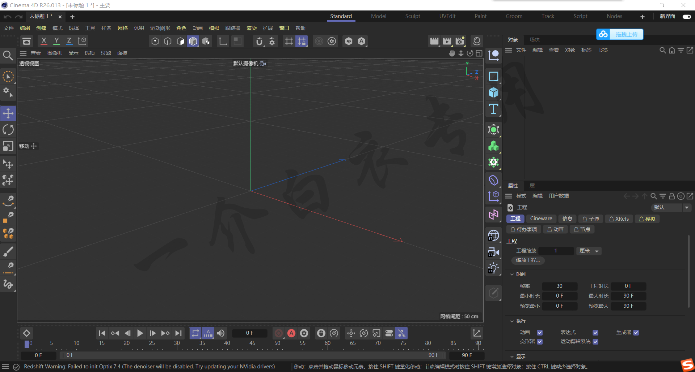Click the magnifier search icon at top left
The width and height of the screenshot is (695, 372).
coord(8,55)
